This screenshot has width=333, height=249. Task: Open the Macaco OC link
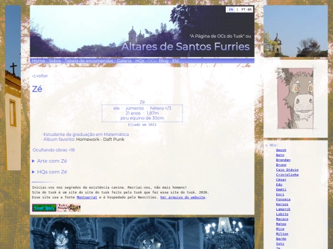click(x=282, y=219)
